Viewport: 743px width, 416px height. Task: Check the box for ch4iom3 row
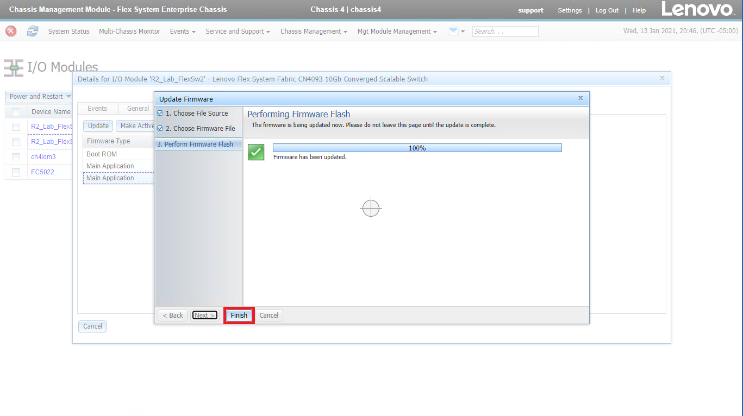click(x=16, y=157)
